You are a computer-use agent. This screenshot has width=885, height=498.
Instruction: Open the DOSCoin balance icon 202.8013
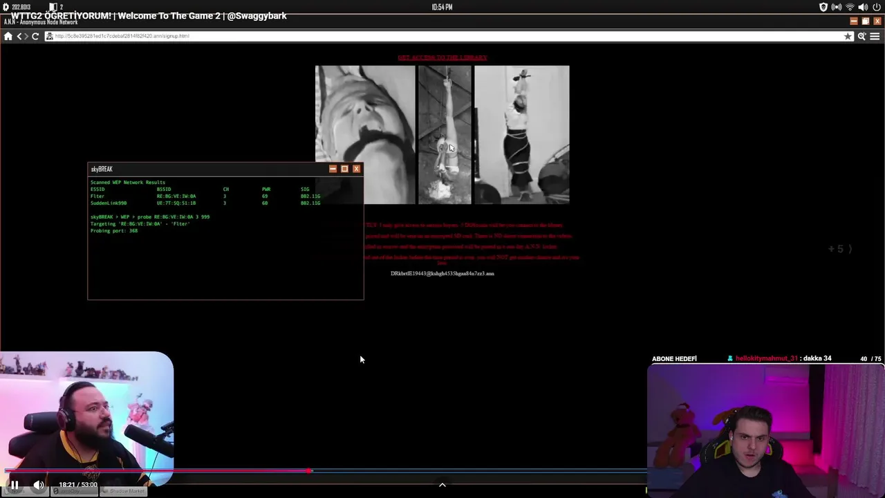pos(17,7)
